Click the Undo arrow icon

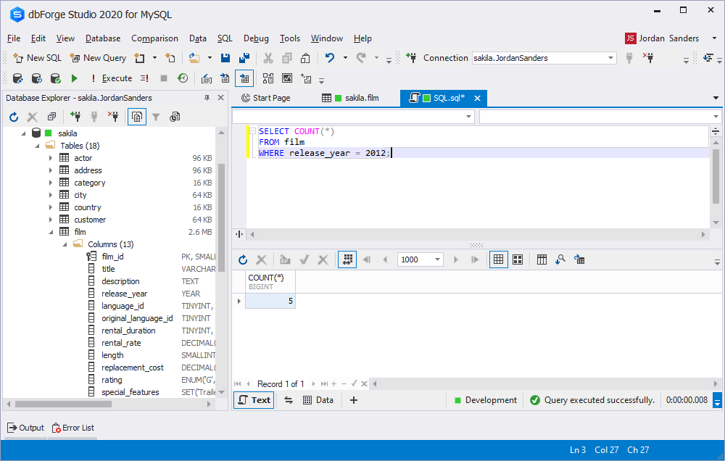coord(330,58)
